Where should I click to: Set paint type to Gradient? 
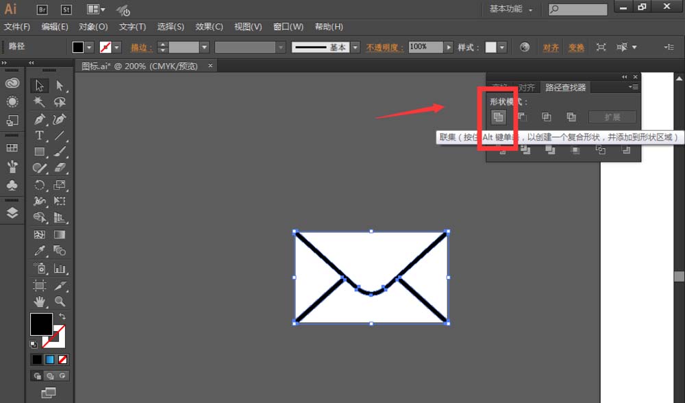[x=50, y=359]
